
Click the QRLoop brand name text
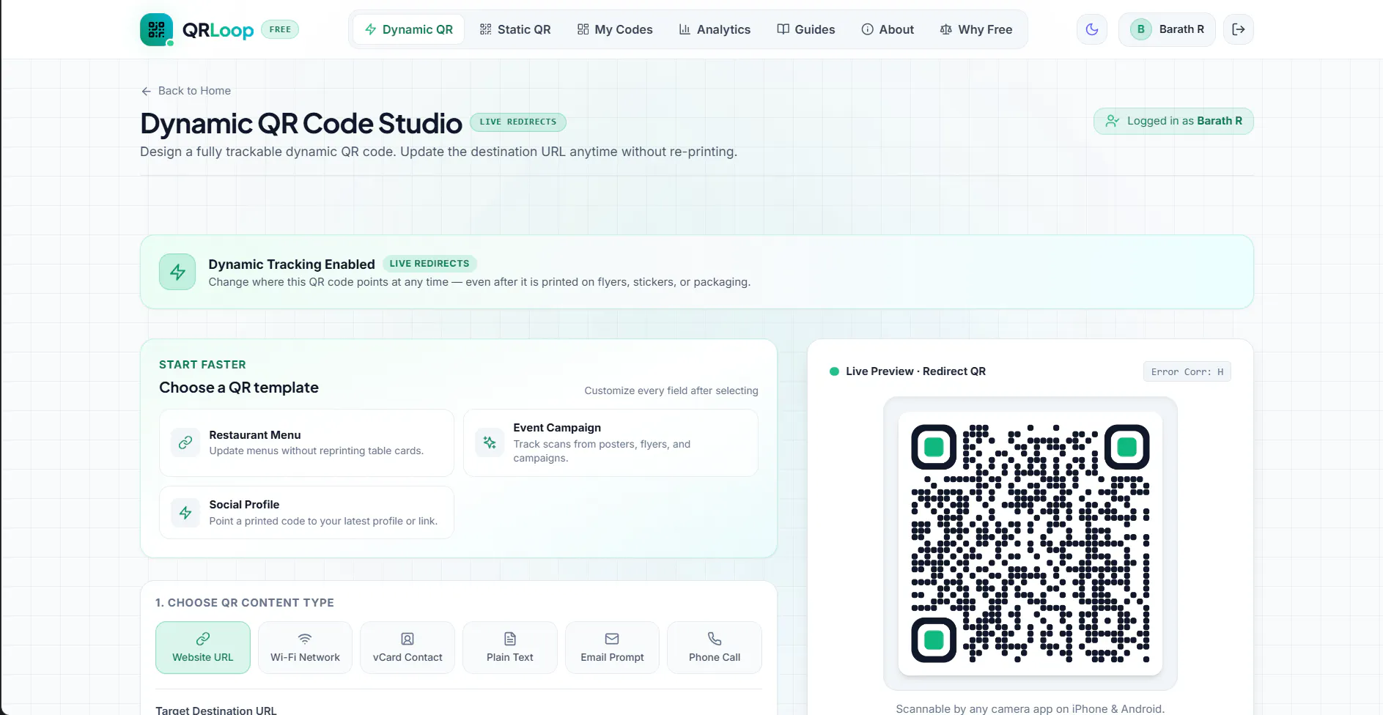tap(218, 30)
